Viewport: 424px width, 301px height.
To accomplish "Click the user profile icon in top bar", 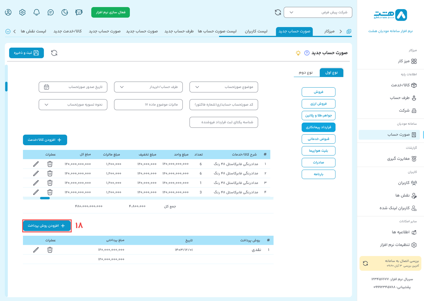I will click(8, 12).
